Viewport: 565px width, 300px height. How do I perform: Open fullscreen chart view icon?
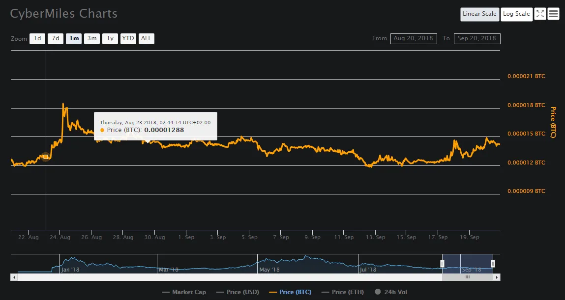[x=540, y=14]
